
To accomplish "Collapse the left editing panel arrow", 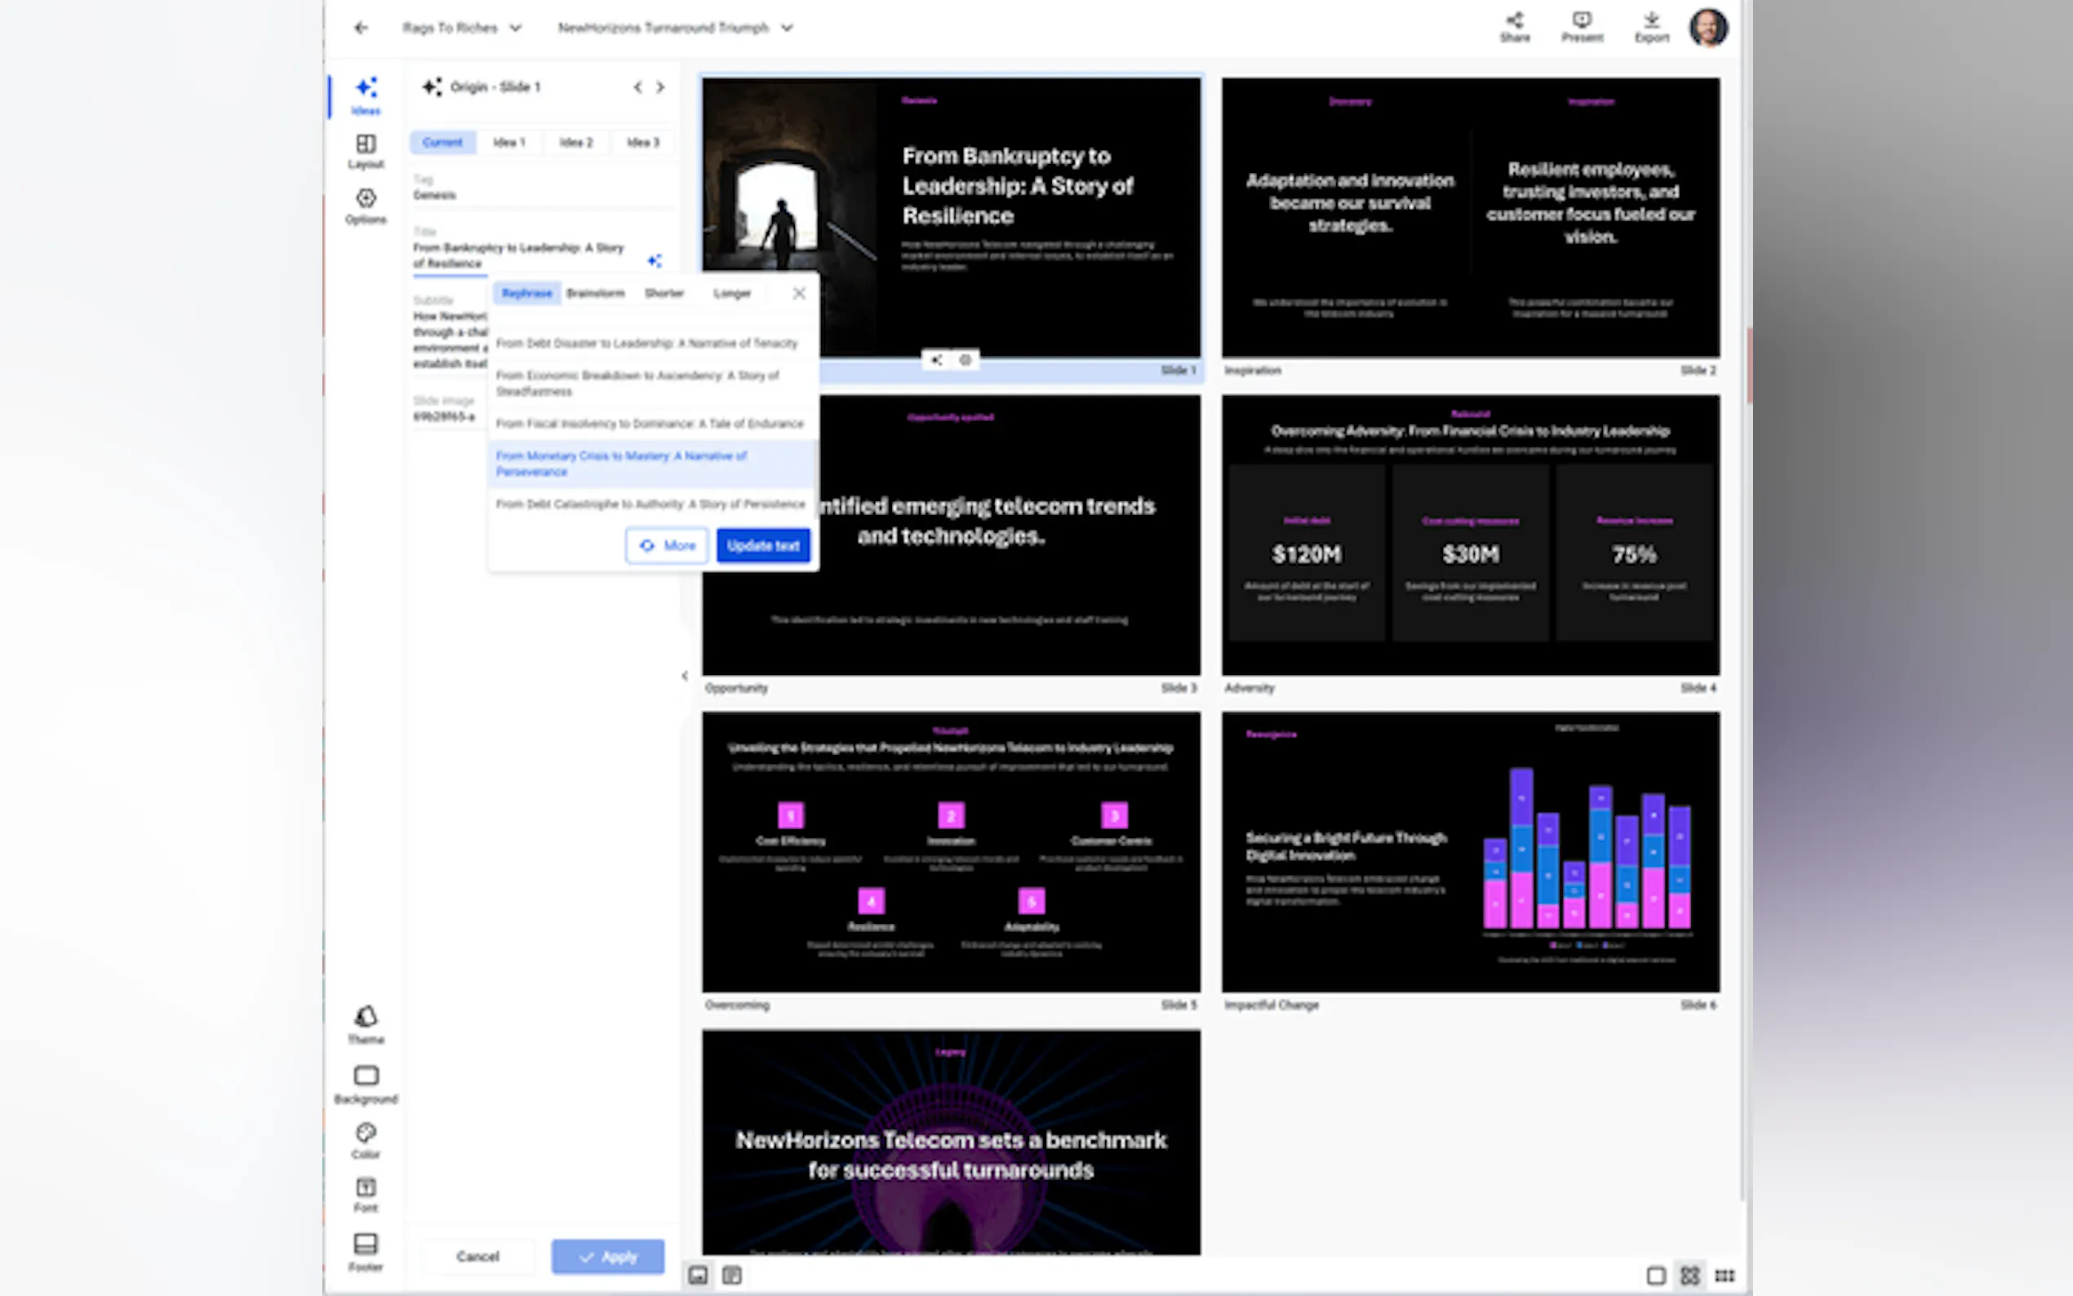I will point(685,677).
